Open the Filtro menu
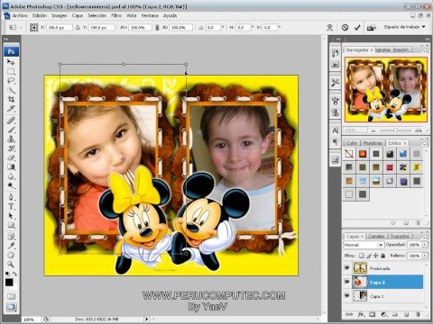Screen dimensions: 433x324 tap(116, 15)
